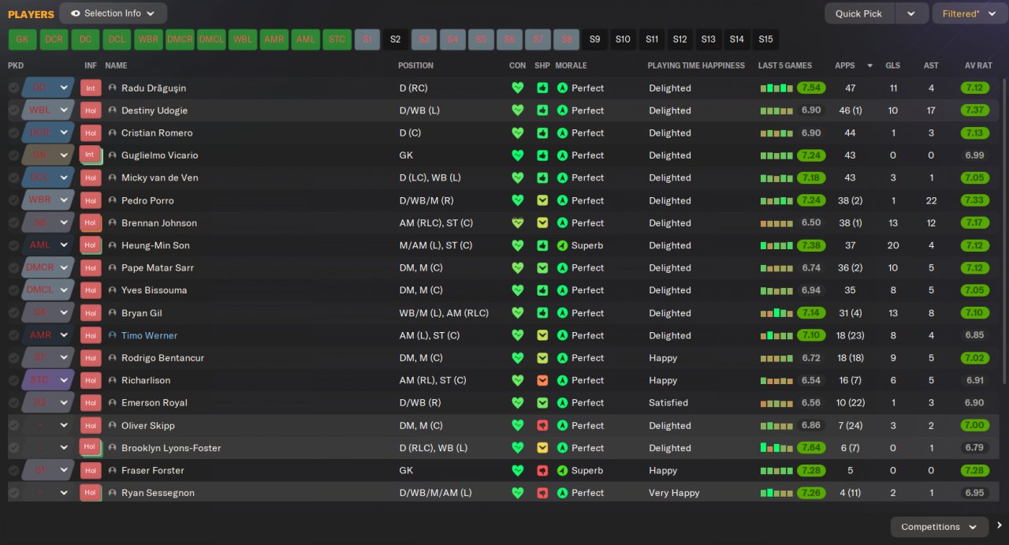
Task: Tick the check circle for Oliver Skipp
Action: tap(13, 425)
